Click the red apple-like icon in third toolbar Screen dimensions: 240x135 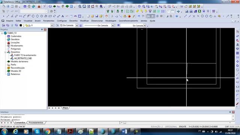tap(129, 16)
